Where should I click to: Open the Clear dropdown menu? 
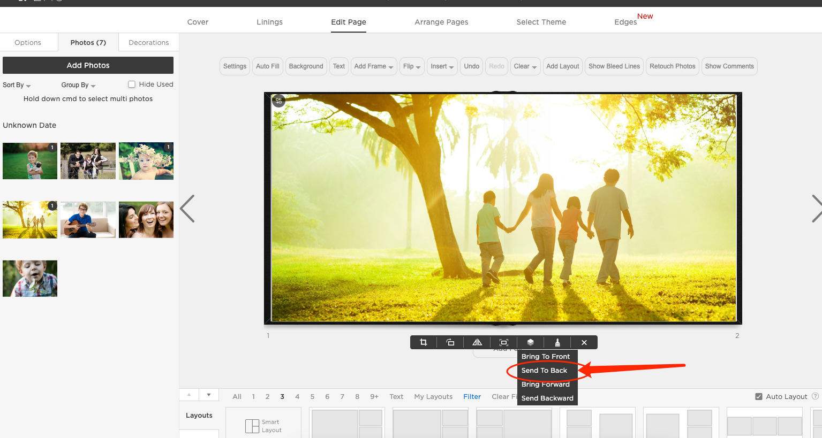pyautogui.click(x=525, y=66)
